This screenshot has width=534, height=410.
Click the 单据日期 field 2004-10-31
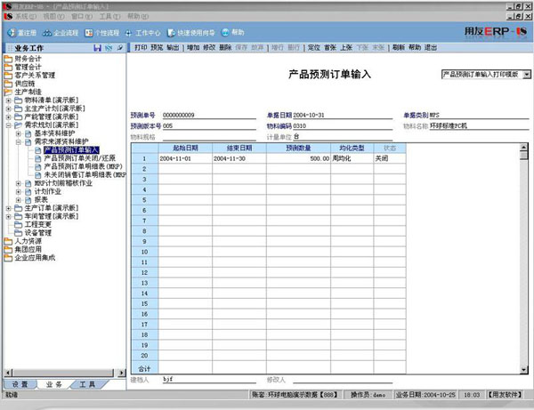pos(343,116)
